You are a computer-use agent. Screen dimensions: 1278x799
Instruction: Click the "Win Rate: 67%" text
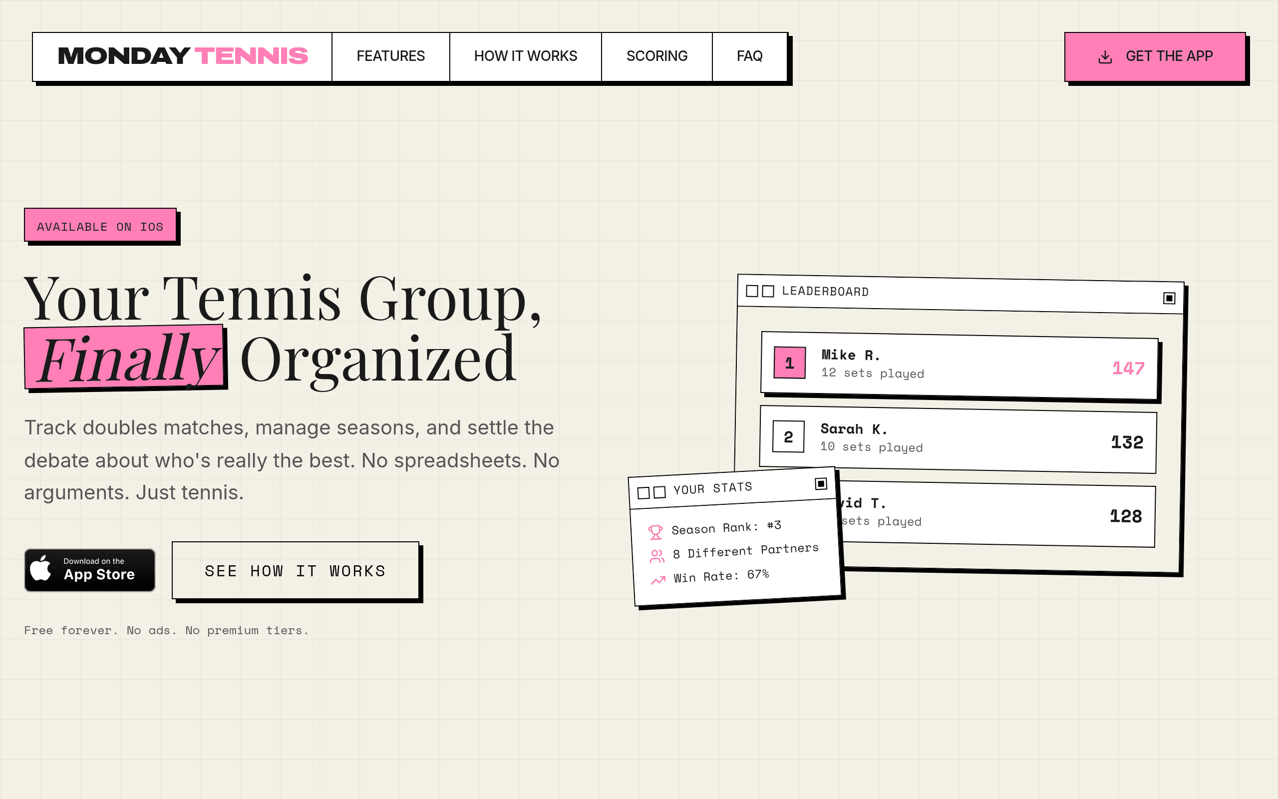(x=721, y=576)
